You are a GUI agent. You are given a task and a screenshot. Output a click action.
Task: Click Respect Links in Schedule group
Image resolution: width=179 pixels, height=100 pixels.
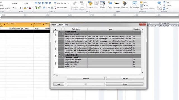pyautogui.click(x=61, y=7)
